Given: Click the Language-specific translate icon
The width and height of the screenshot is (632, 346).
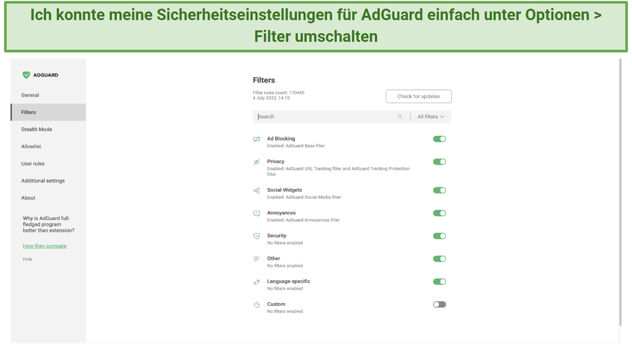Looking at the screenshot, I should click(257, 282).
